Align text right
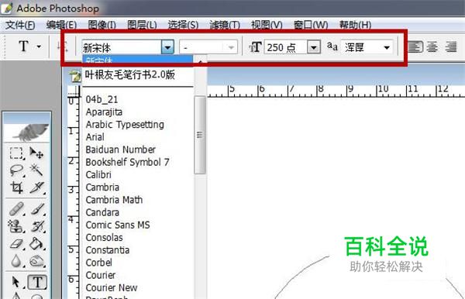Viewport: 465px width, 299px height. [451, 46]
